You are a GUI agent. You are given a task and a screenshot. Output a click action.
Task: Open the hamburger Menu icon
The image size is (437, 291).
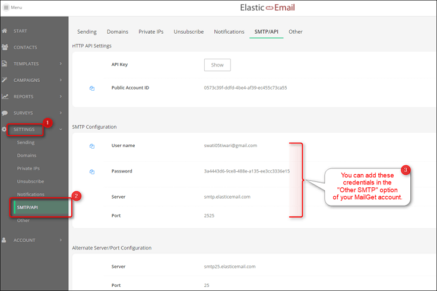[x=6, y=8]
